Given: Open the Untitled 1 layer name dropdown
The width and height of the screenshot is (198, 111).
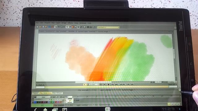Looking at the screenshot, I should click(42, 99).
